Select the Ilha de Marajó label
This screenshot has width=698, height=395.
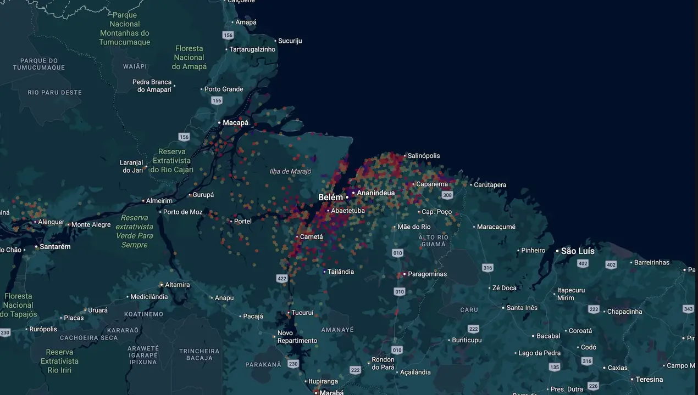(290, 172)
